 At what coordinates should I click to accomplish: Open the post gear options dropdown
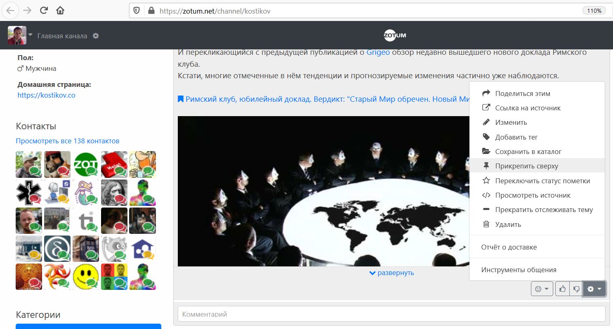pos(594,289)
